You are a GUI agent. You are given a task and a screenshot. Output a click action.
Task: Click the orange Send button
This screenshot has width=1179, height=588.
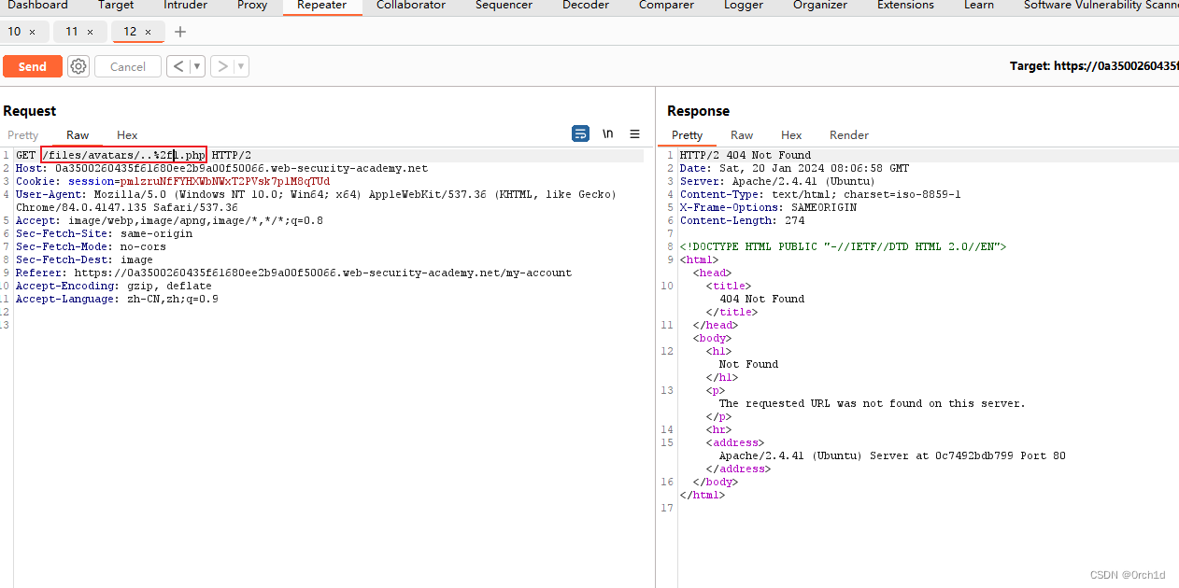(x=32, y=66)
